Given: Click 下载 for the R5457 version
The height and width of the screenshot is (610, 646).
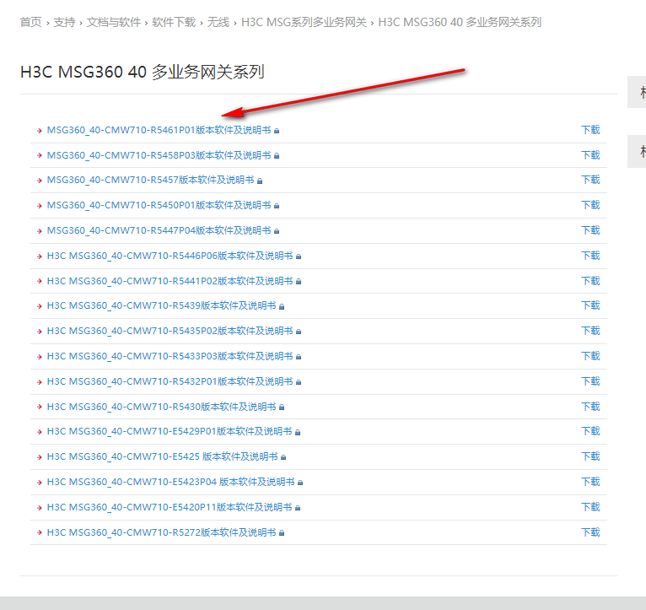Looking at the screenshot, I should click(x=591, y=180).
